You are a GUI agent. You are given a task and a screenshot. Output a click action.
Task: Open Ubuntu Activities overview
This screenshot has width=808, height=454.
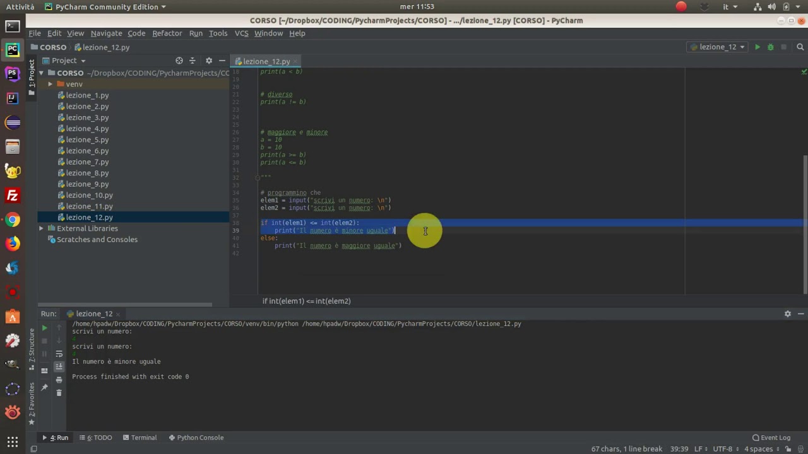tap(20, 6)
